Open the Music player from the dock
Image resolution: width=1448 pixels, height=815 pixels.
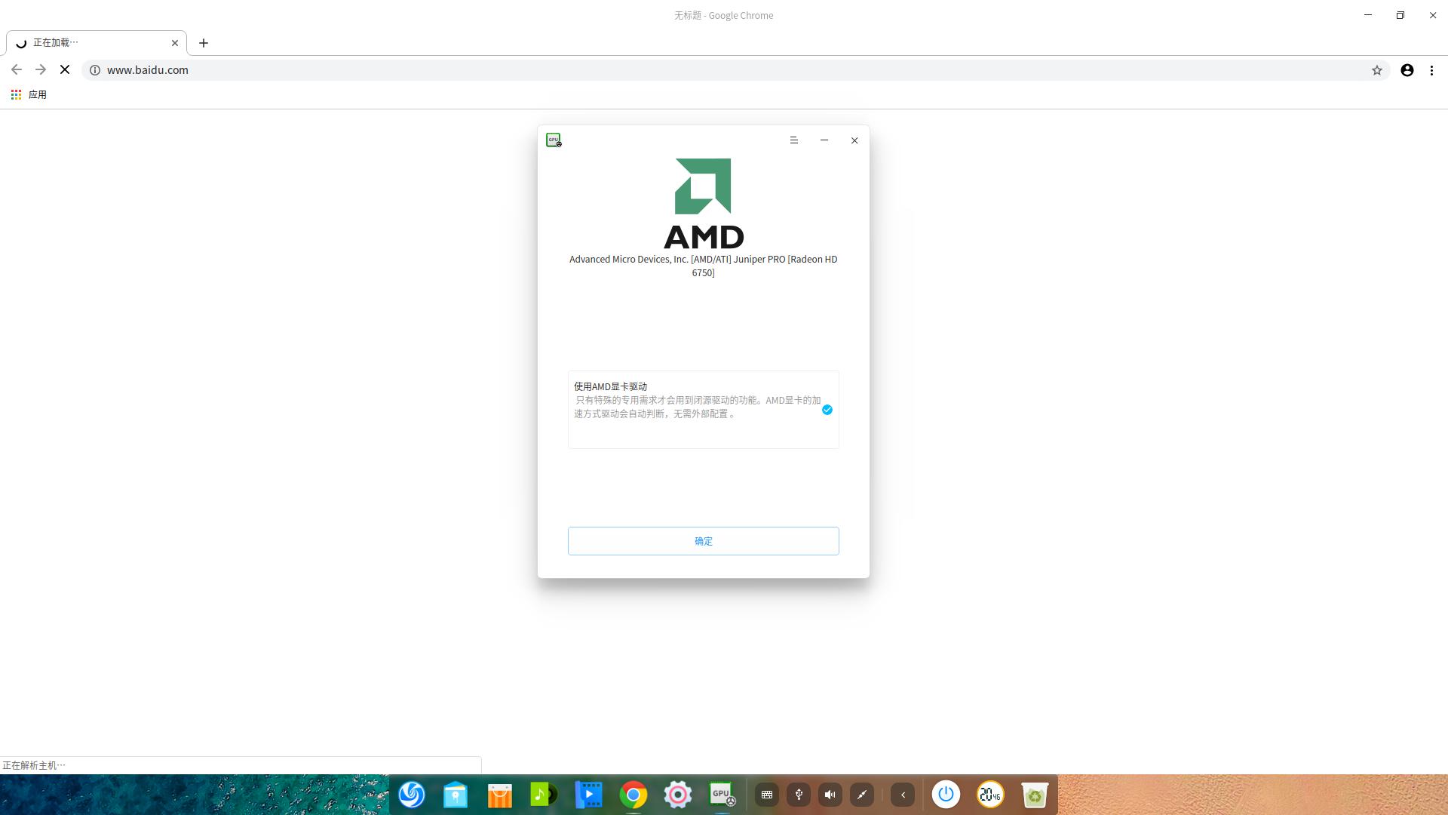point(544,794)
